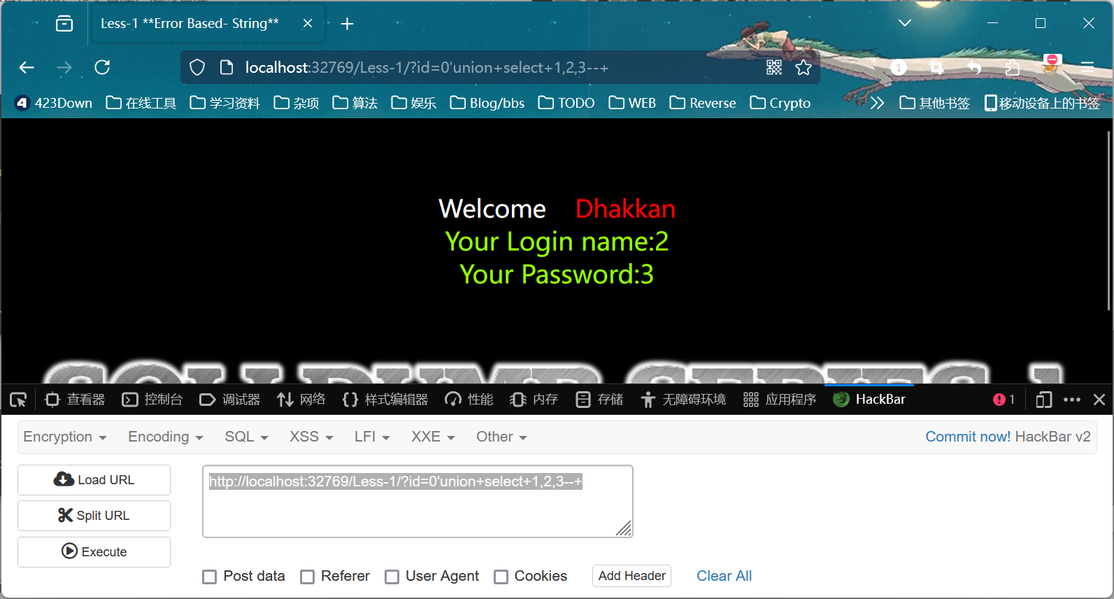The image size is (1114, 599).
Task: Click the shield tracking protection icon
Action: point(197,67)
